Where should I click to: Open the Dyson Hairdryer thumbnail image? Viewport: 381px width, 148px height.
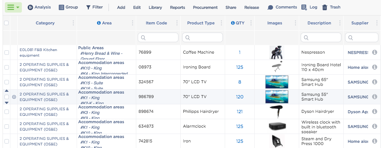[x=277, y=112]
